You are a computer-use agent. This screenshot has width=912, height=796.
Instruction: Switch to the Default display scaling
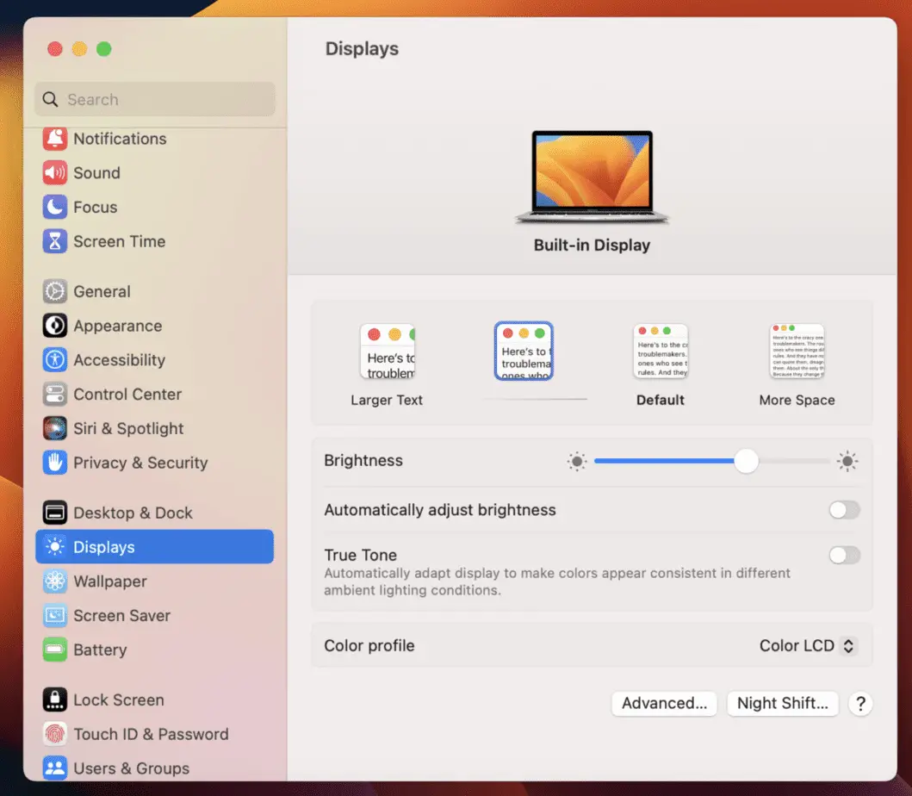tap(660, 351)
